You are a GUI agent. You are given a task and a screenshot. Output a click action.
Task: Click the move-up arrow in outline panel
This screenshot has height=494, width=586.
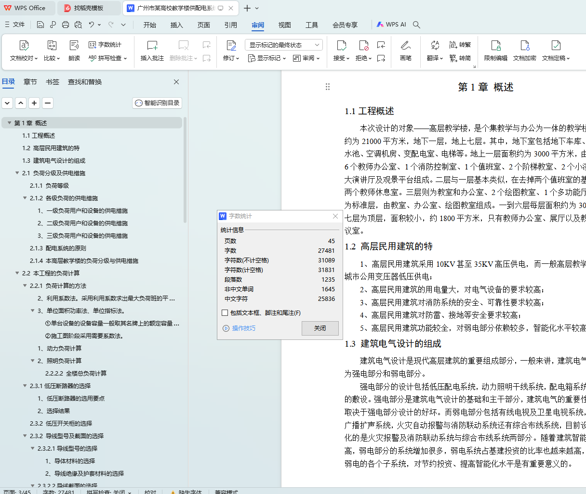(x=21, y=103)
